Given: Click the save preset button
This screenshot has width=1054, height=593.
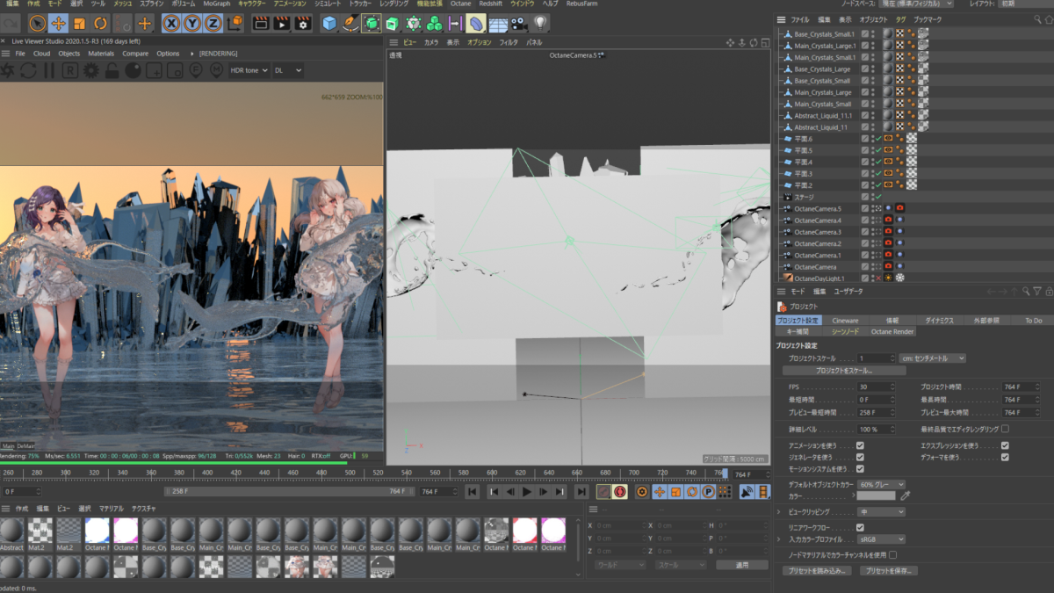Looking at the screenshot, I should pos(888,571).
